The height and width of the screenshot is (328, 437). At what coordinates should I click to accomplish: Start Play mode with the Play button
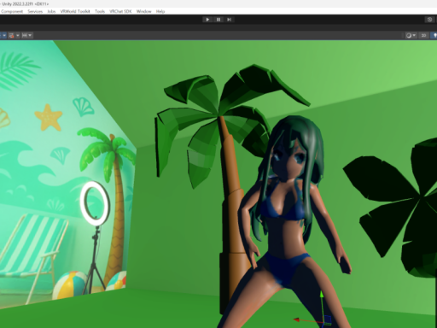coord(207,20)
